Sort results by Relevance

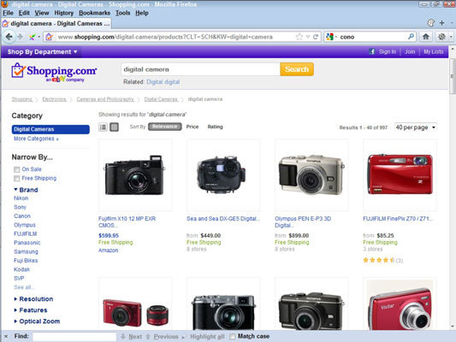tap(164, 127)
